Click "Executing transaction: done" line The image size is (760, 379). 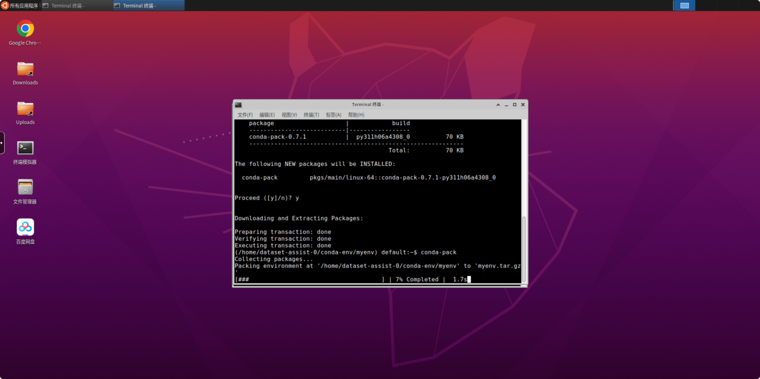(x=283, y=245)
